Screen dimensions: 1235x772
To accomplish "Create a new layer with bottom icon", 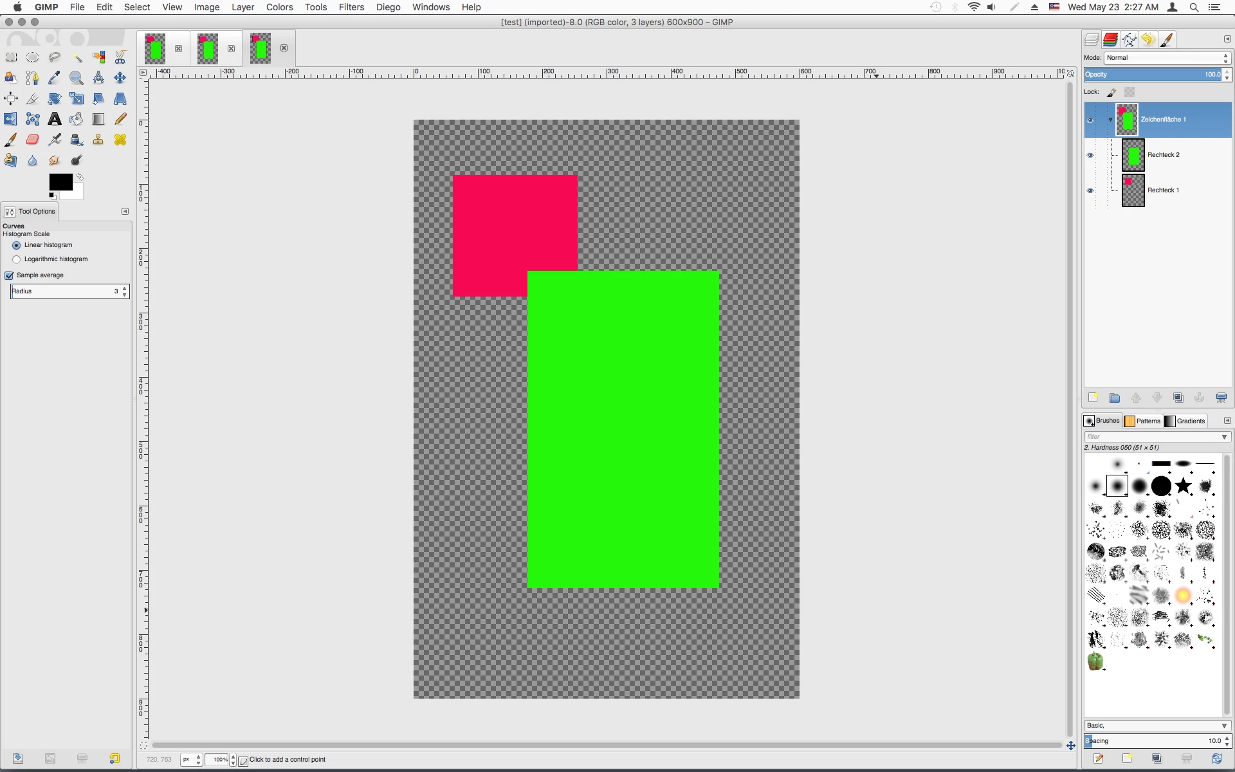I will pyautogui.click(x=1093, y=398).
